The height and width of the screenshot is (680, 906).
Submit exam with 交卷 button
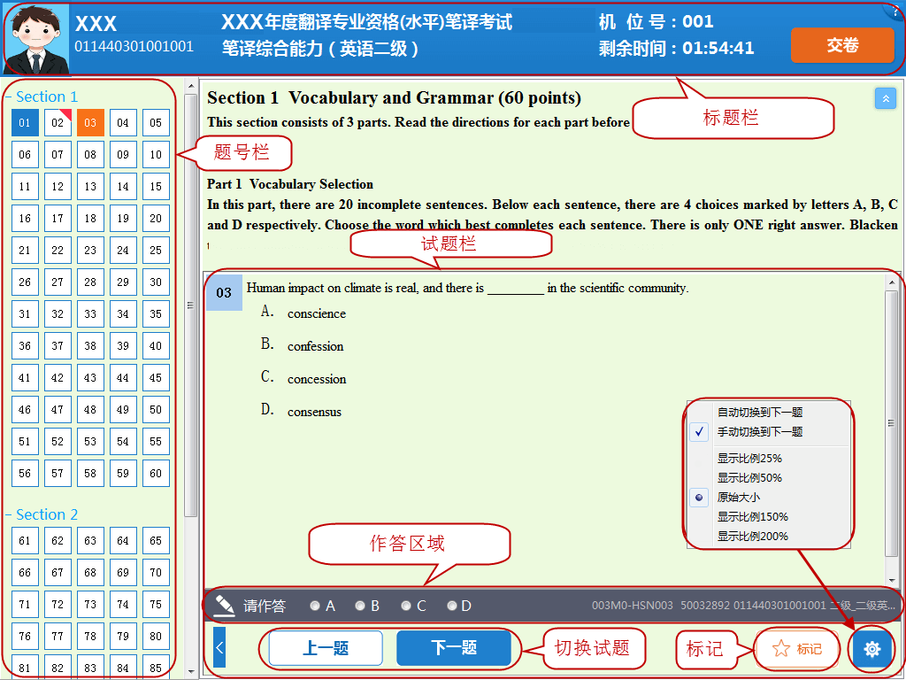pos(842,45)
